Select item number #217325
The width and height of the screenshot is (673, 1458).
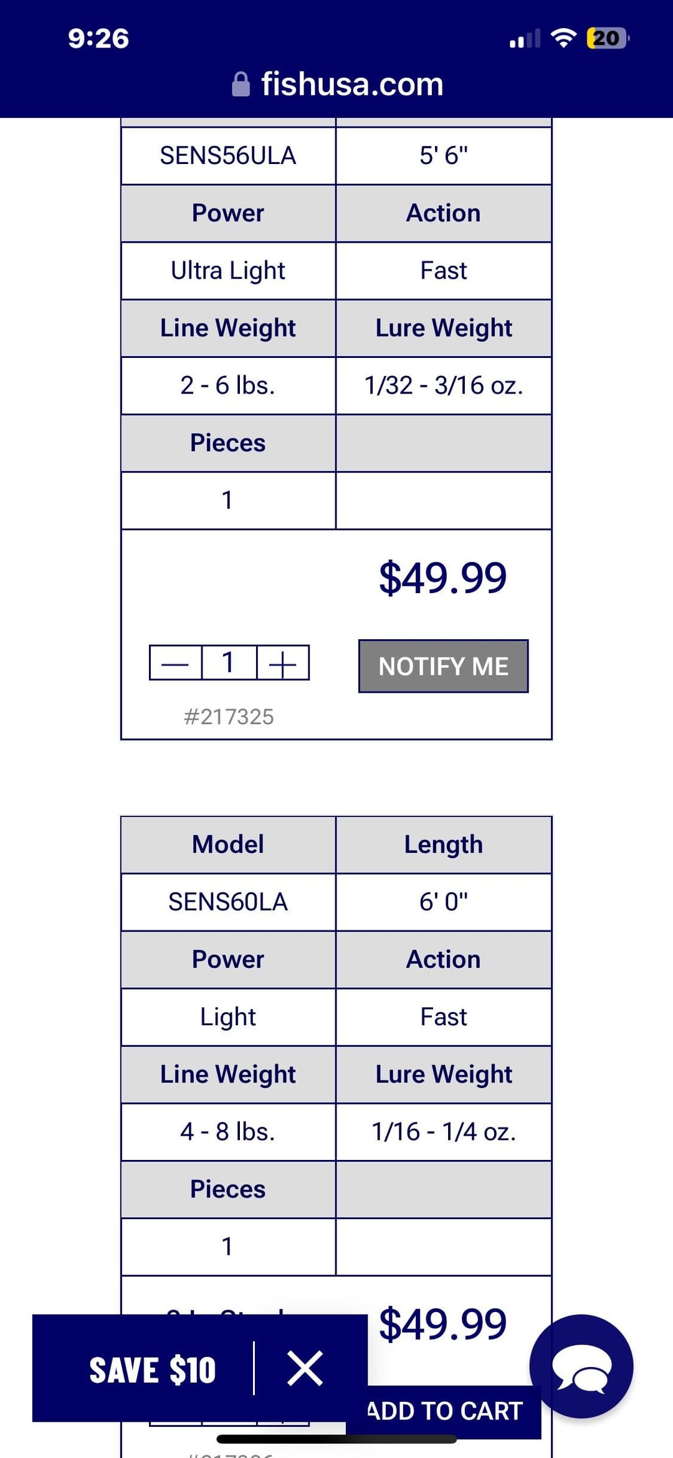(229, 717)
